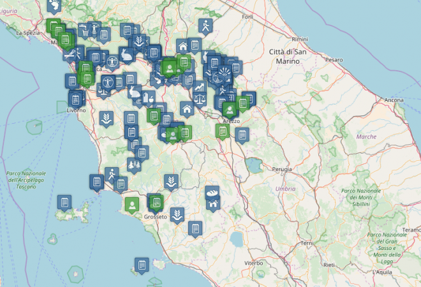421x287 pixels.
Task: Click the wheat marker northeast of Grosseto
Action: [172, 182]
